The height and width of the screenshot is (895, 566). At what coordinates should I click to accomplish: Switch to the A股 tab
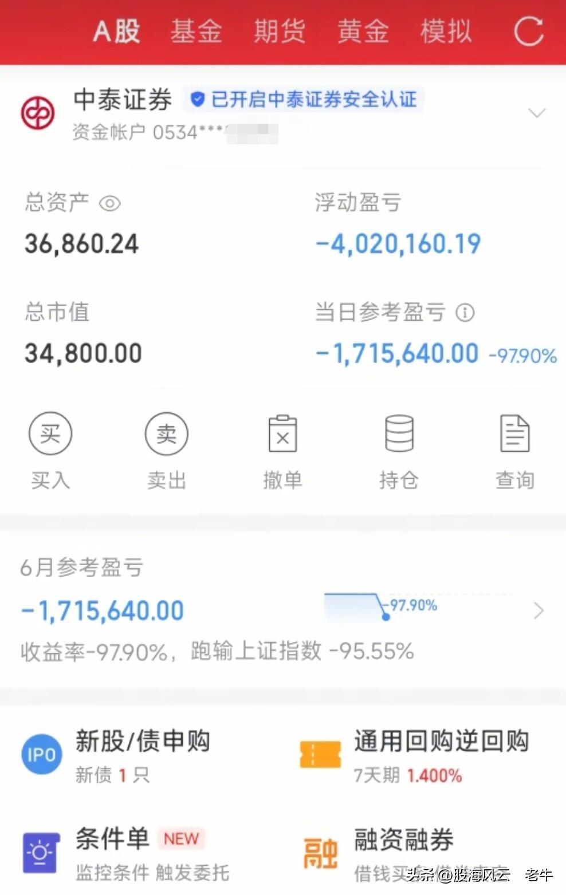tap(117, 31)
